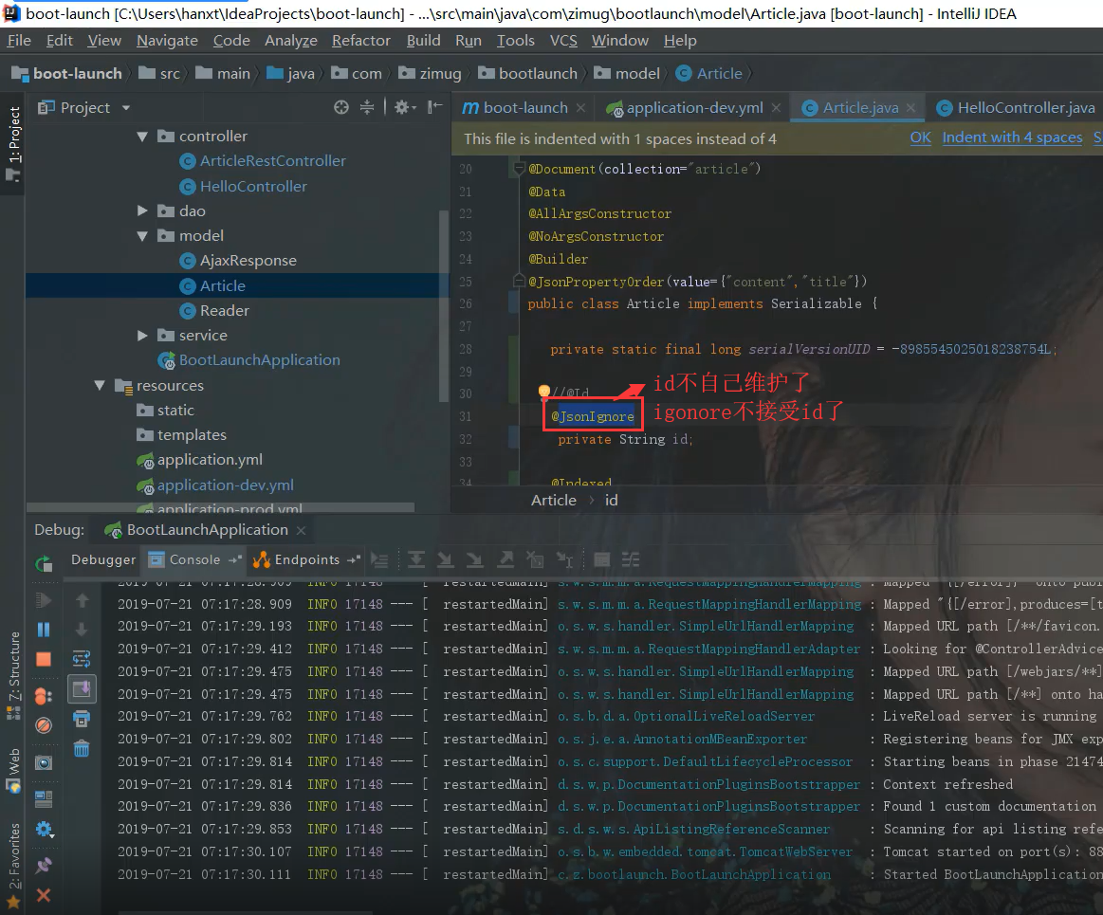Screen dimensions: 1103x915
Task: Clear console with trash can icon
Action: pyautogui.click(x=82, y=749)
